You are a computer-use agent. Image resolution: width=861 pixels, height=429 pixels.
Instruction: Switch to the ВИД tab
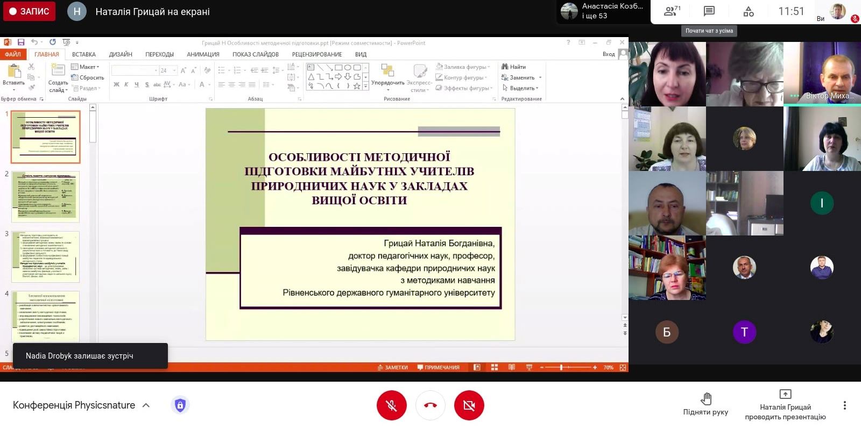(361, 54)
